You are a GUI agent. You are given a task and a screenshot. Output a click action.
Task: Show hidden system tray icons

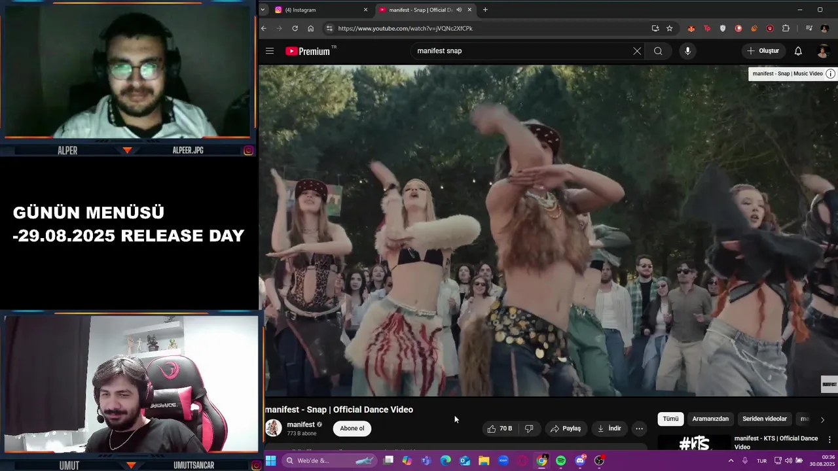click(731, 461)
